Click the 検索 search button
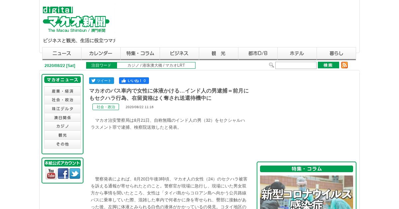The height and width of the screenshot is (209, 399). [x=329, y=65]
